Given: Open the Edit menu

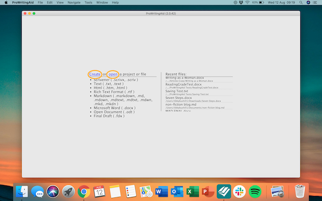Looking at the screenshot, I should click(x=50, y=3).
